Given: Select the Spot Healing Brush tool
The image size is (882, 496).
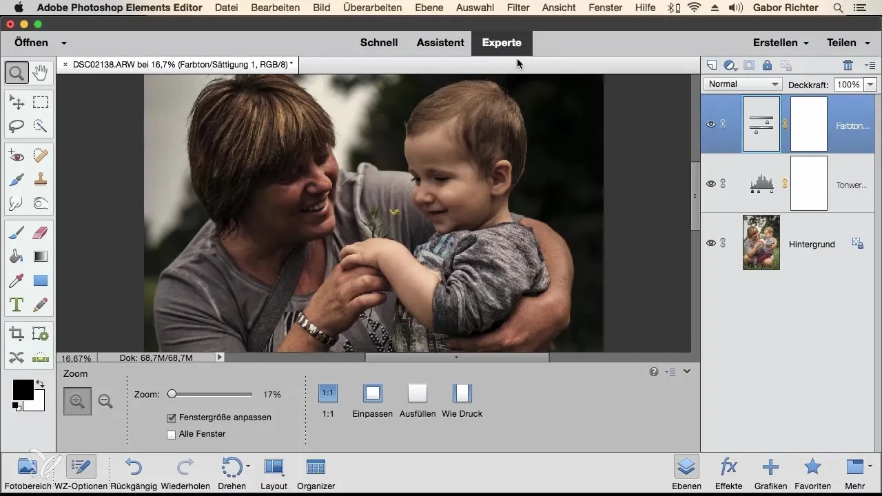Looking at the screenshot, I should pos(40,156).
